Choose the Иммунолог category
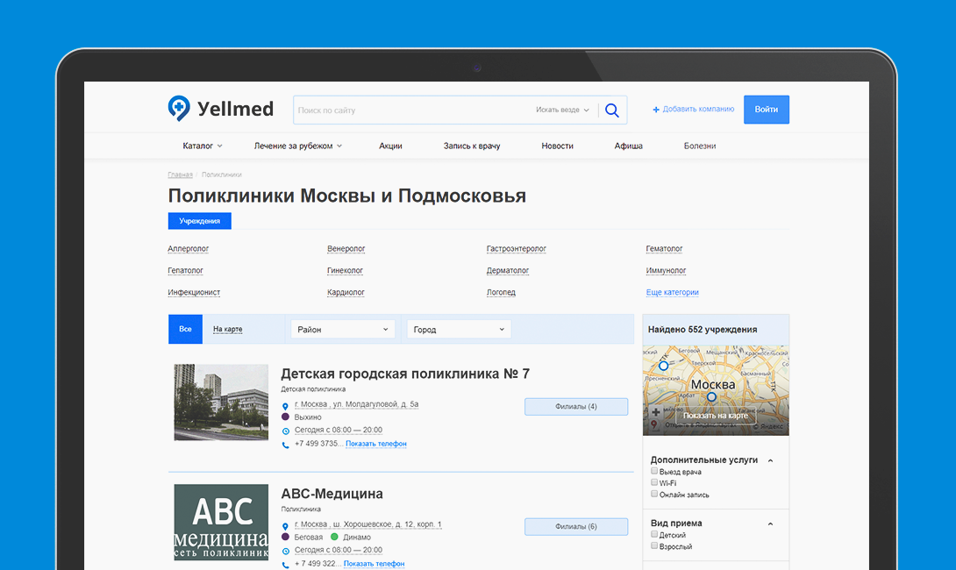The image size is (956, 570). pyautogui.click(x=667, y=271)
